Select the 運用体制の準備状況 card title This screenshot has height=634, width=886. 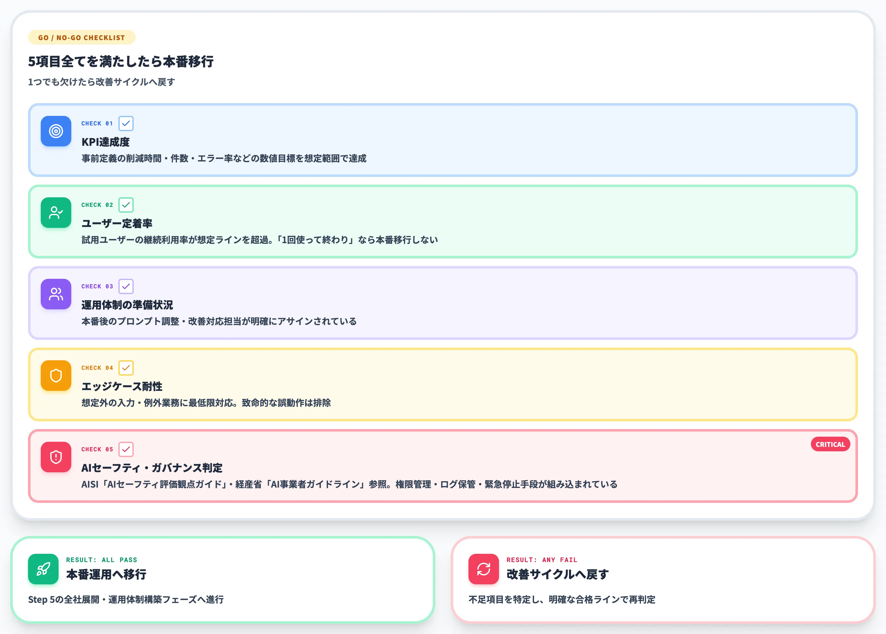[x=127, y=305]
